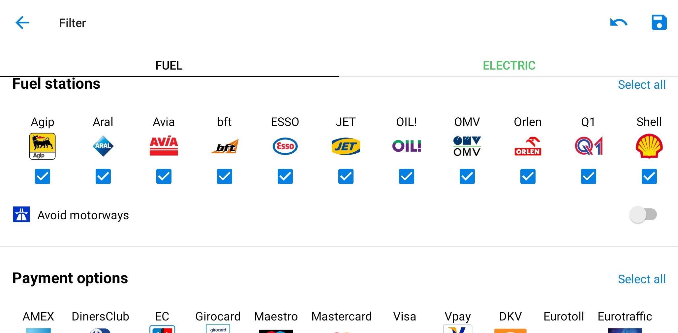Tap the Orlen logo
The width and height of the screenshot is (678, 333).
(x=528, y=146)
